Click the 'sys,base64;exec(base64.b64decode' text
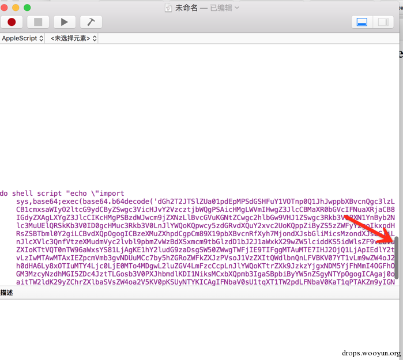Screen dimensions: 403x360 tap(85, 202)
